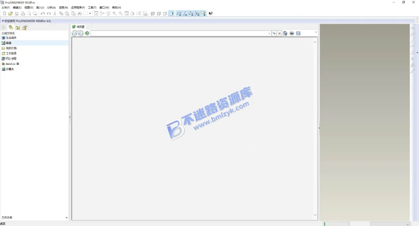
Task: Open the 分析(A) menu
Action: [51, 7]
